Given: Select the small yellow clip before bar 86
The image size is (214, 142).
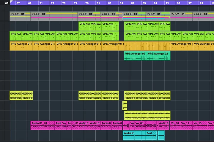Looking at the screenshot, I should [125, 105].
